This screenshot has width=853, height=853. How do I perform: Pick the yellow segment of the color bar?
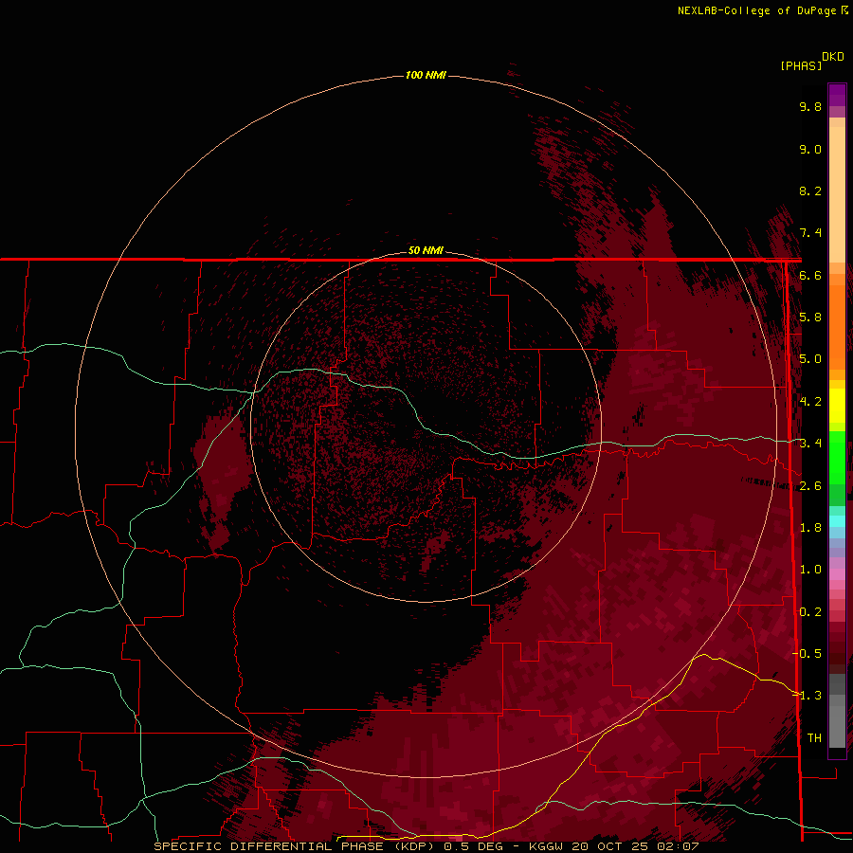[837, 406]
